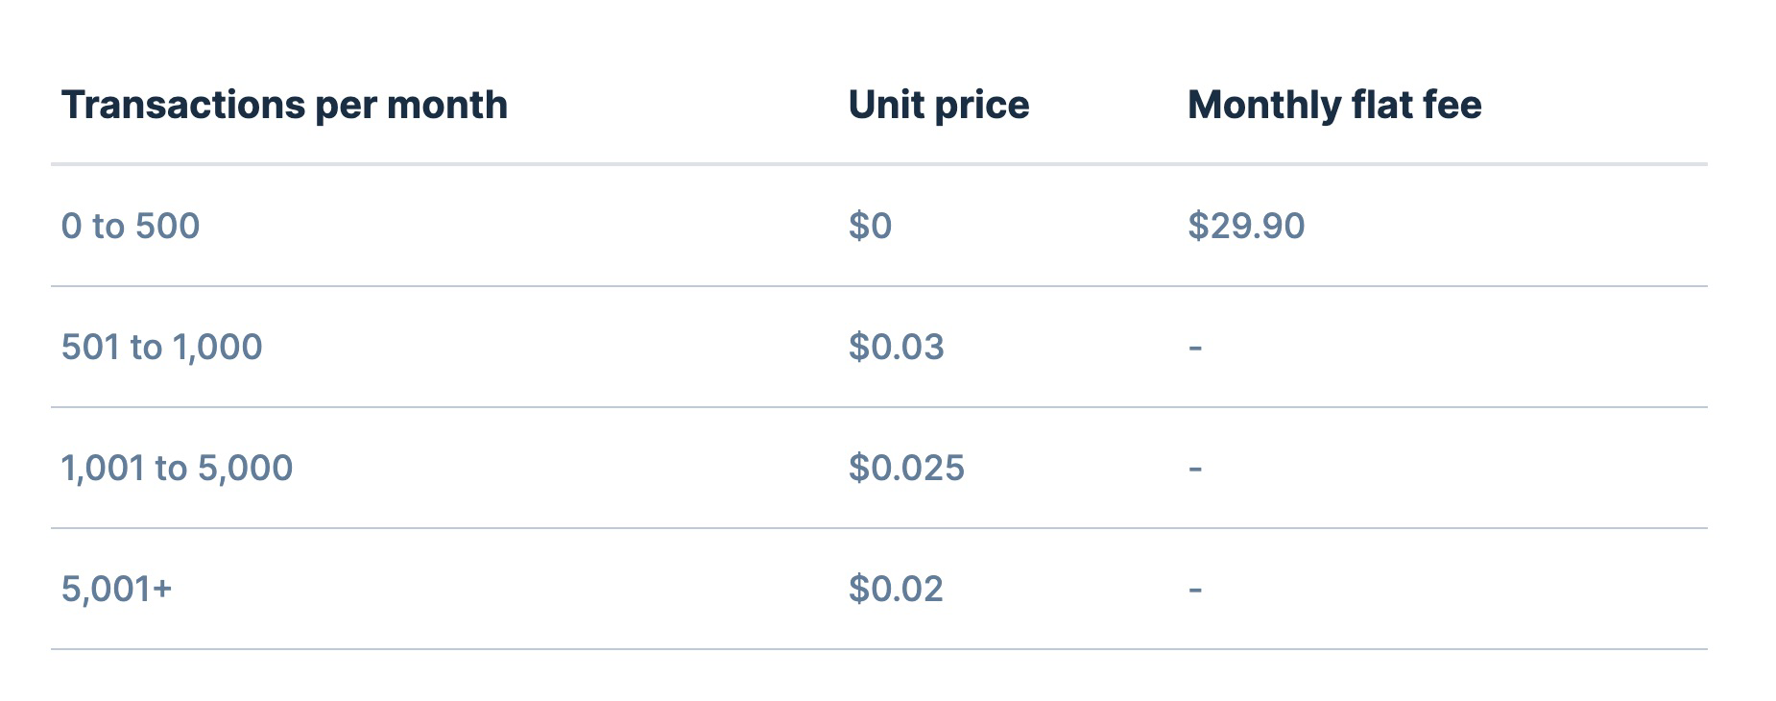Viewport: 1776px width, 701px height.
Task: Click the word 'month' in first header
Action: [x=446, y=106]
